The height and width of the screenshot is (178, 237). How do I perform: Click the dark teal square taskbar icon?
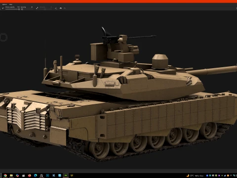47,176
